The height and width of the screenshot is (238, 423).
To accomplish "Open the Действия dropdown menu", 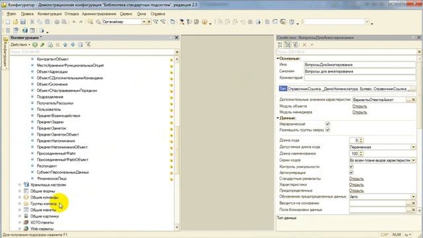I will (x=20, y=45).
